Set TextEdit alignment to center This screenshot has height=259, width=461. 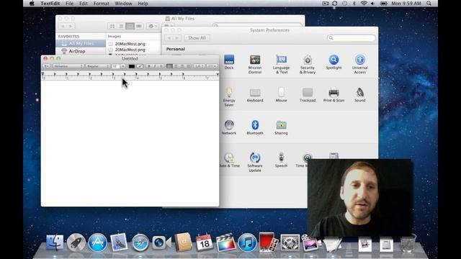176,66
